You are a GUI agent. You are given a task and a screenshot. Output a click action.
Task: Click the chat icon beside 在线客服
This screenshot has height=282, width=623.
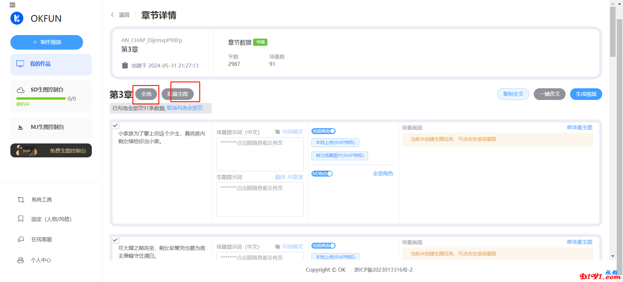(x=21, y=239)
